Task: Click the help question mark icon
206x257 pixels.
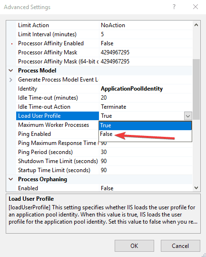Action: pyautogui.click(x=174, y=7)
